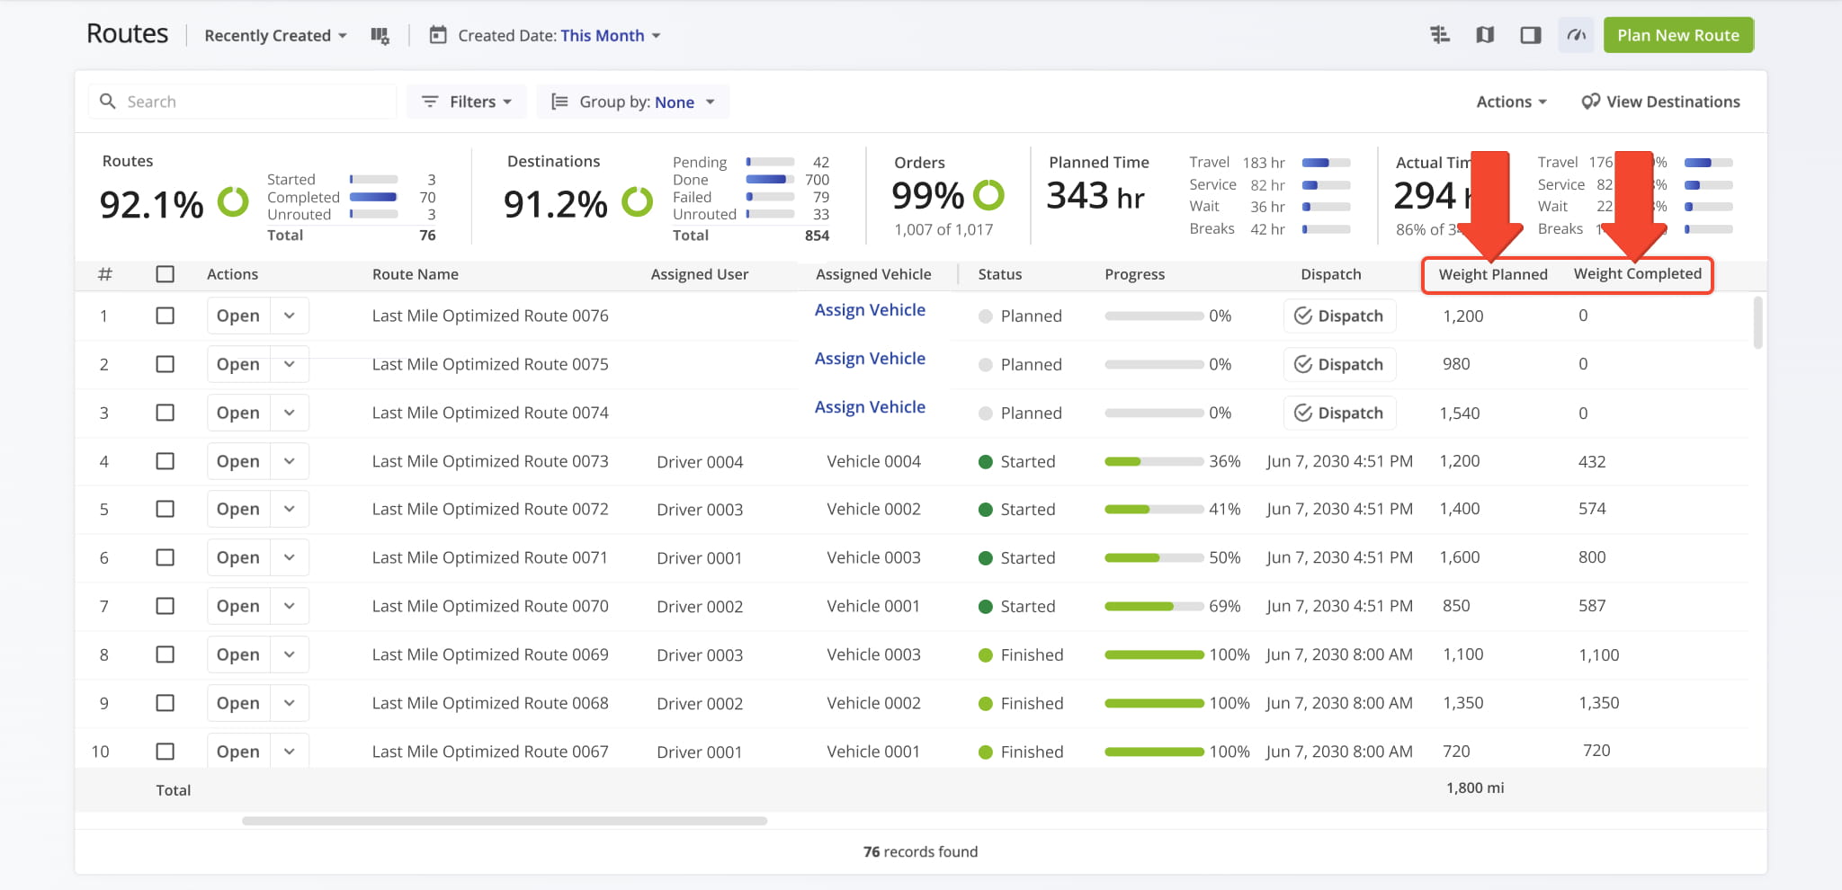Viewport: 1842px width, 890px height.
Task: Click Assign Vehicle link for Route 0075
Action: (870, 359)
